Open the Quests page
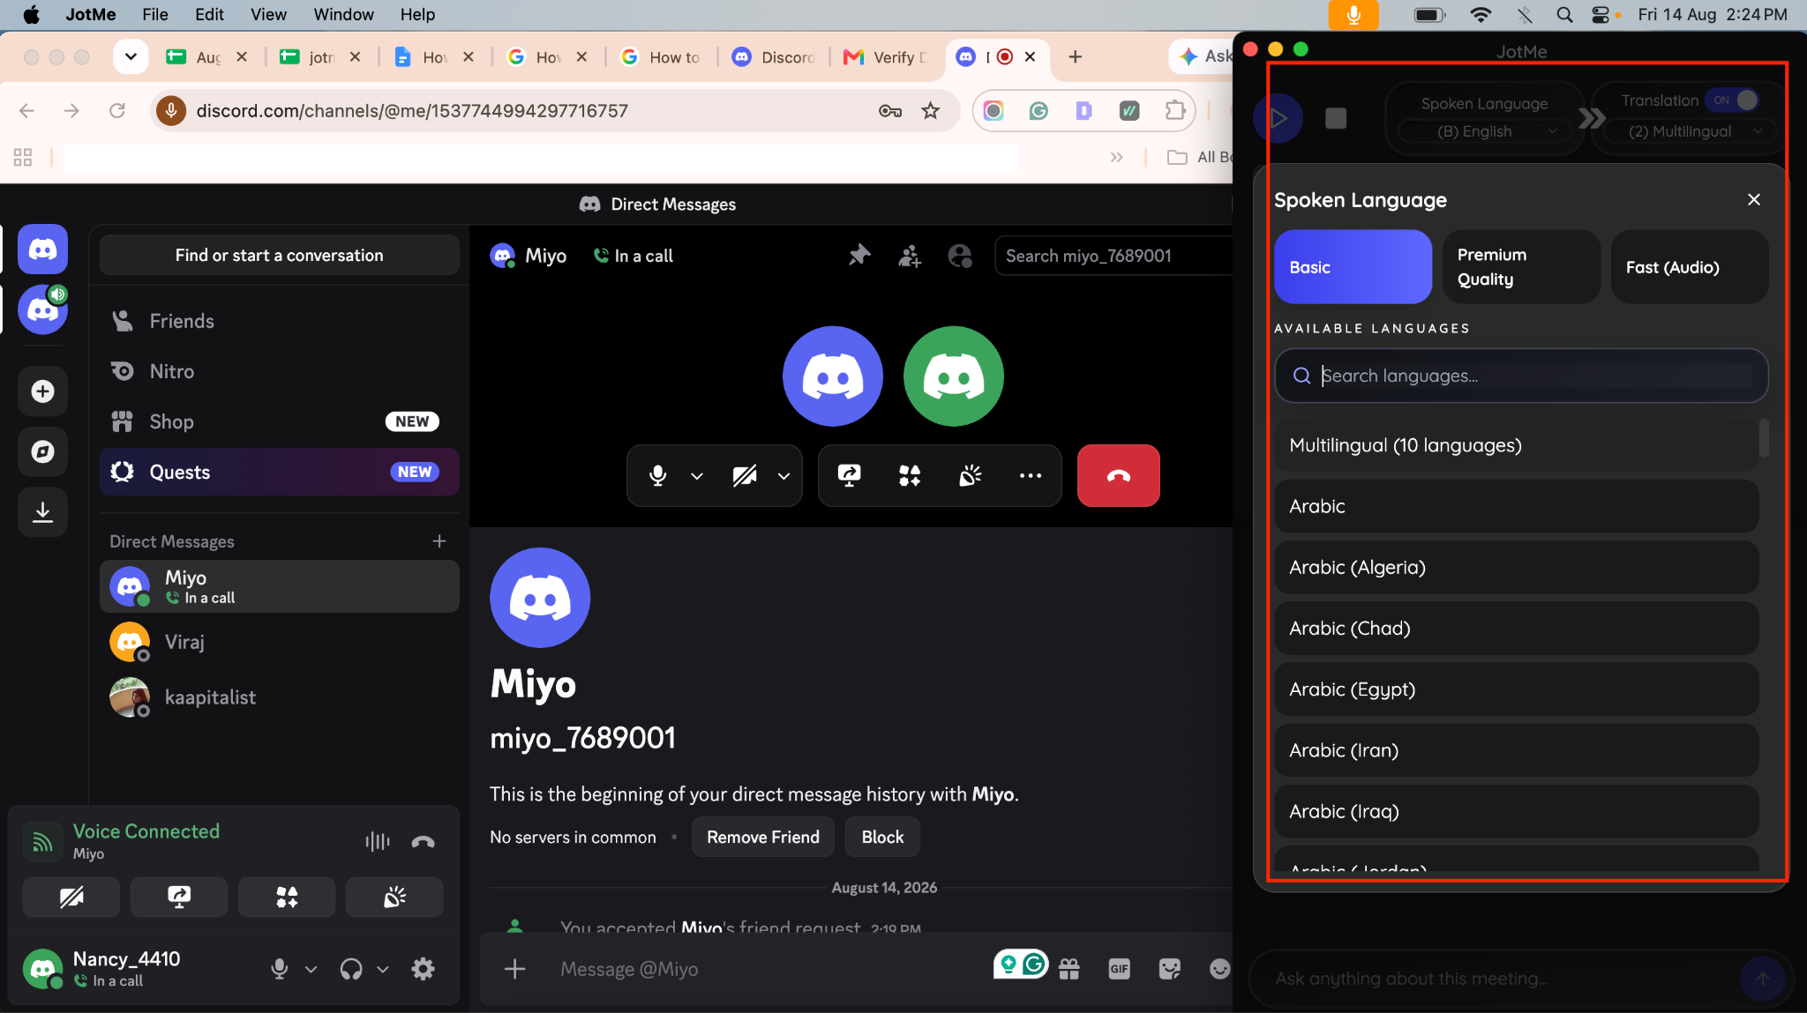 coord(279,473)
